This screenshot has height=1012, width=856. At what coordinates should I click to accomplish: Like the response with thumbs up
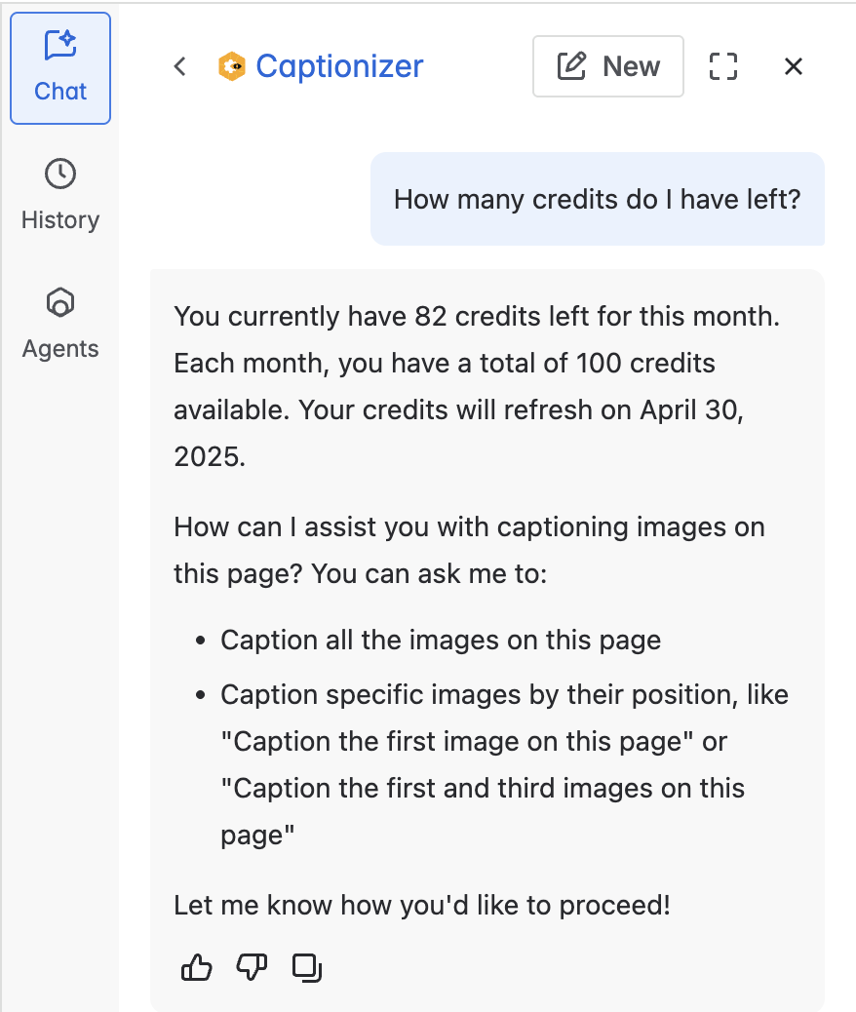click(x=197, y=967)
